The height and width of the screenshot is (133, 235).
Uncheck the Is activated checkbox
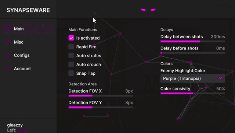click(x=71, y=38)
